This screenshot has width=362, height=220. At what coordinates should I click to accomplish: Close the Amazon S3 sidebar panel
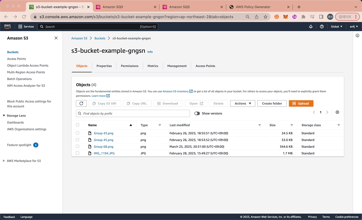pyautogui.click(x=56, y=38)
